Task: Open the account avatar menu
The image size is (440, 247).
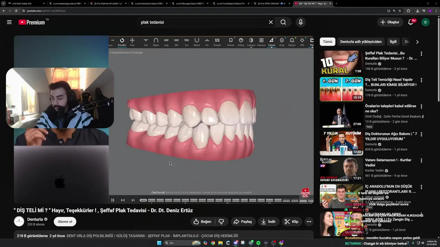Action: tap(426, 22)
